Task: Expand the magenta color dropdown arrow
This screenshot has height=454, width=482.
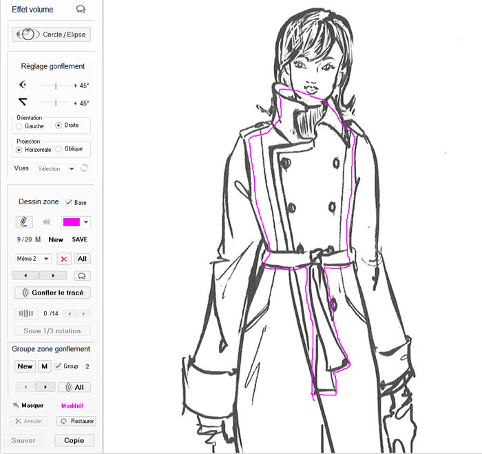Action: point(86,222)
